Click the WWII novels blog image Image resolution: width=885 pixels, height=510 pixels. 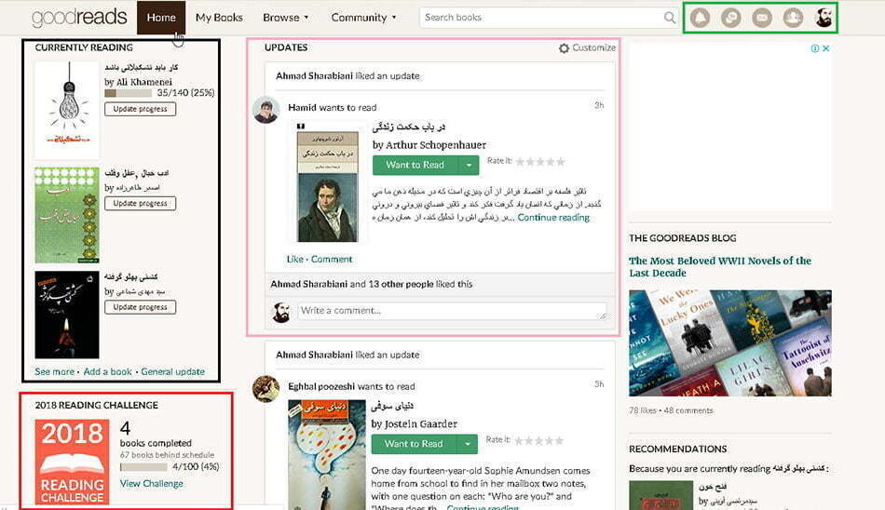tap(730, 343)
